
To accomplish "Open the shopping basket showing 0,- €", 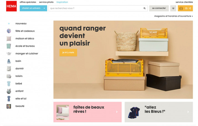I will click(185, 8).
